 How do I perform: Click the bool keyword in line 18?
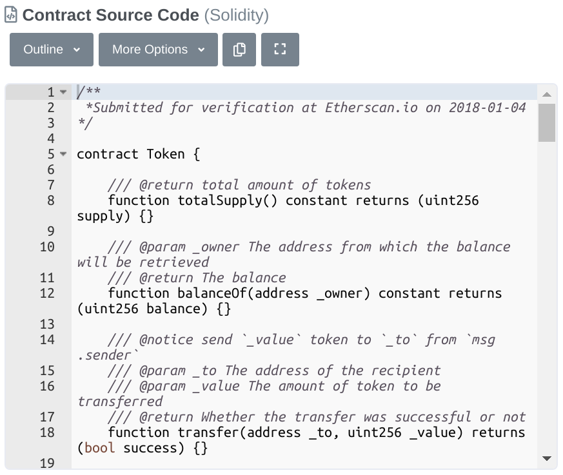[100, 448]
